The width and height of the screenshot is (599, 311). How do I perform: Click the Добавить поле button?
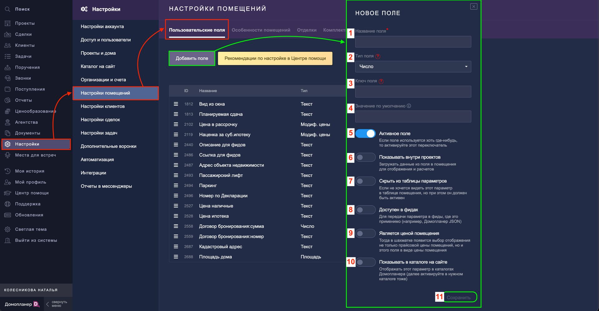click(192, 59)
